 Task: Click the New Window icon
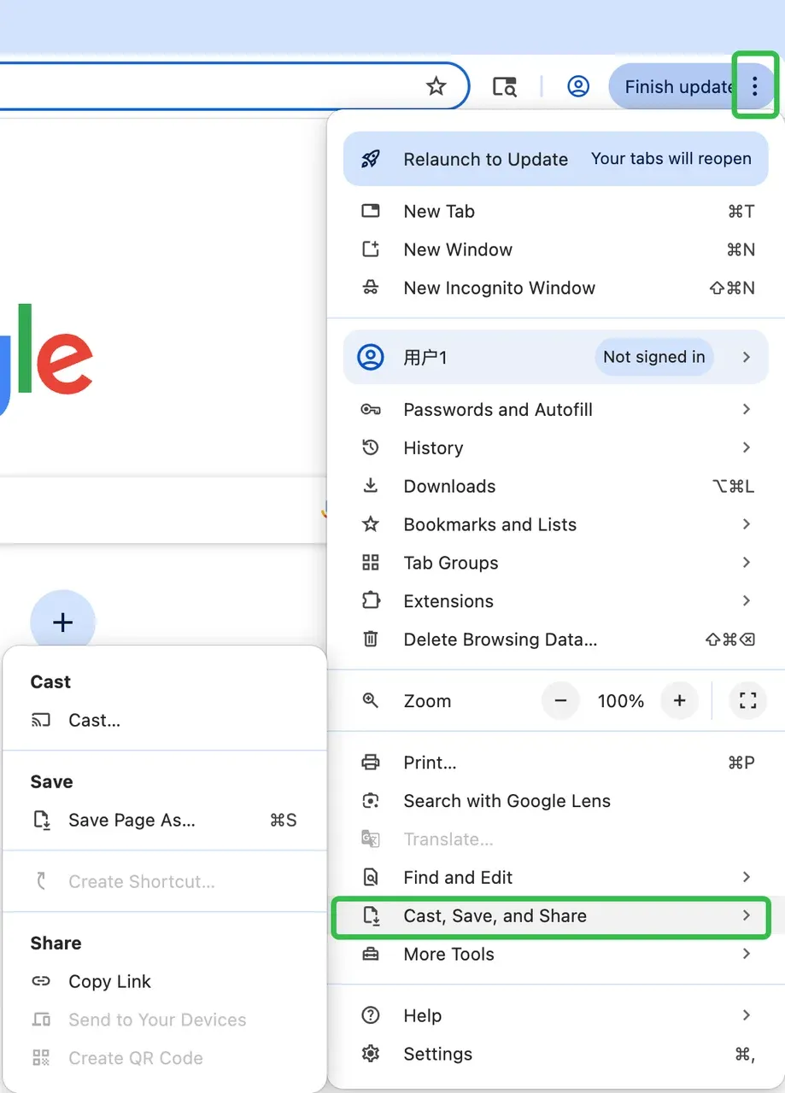371,249
